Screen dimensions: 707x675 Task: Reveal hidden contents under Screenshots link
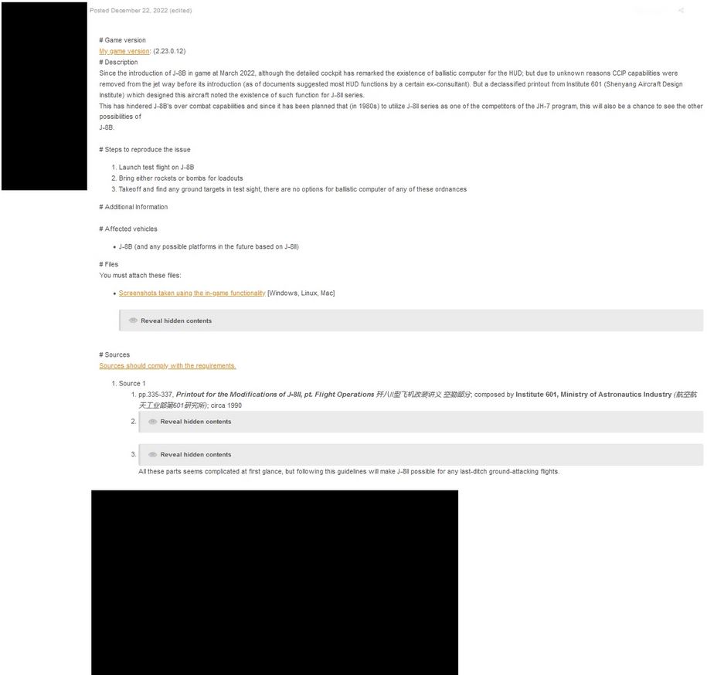point(411,321)
